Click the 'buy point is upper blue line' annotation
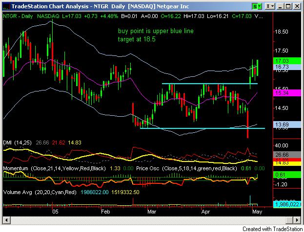 coord(156,31)
